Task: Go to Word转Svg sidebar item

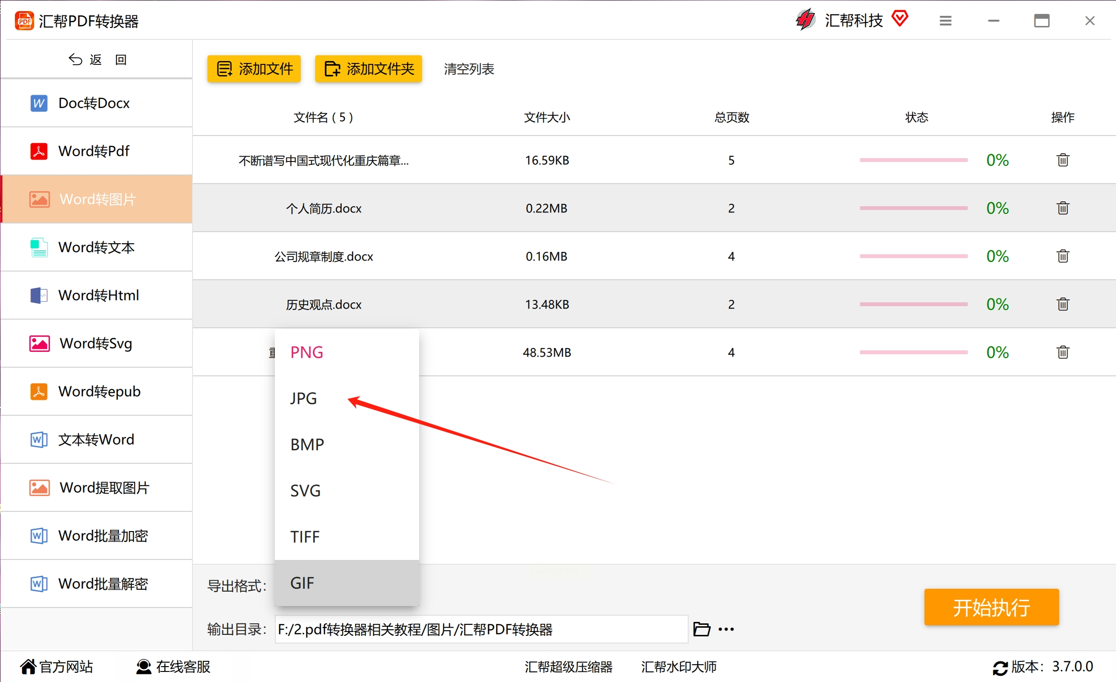Action: [x=96, y=343]
